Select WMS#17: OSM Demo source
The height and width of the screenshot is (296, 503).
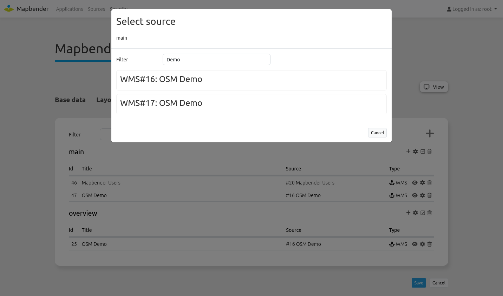[x=251, y=104]
